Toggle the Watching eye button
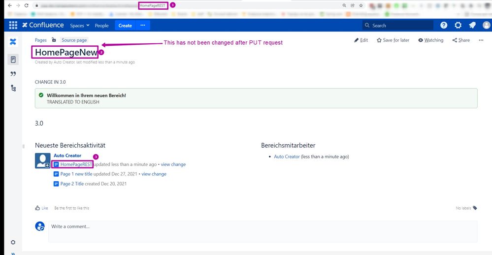Screen dimensions: 492x255 [431, 40]
